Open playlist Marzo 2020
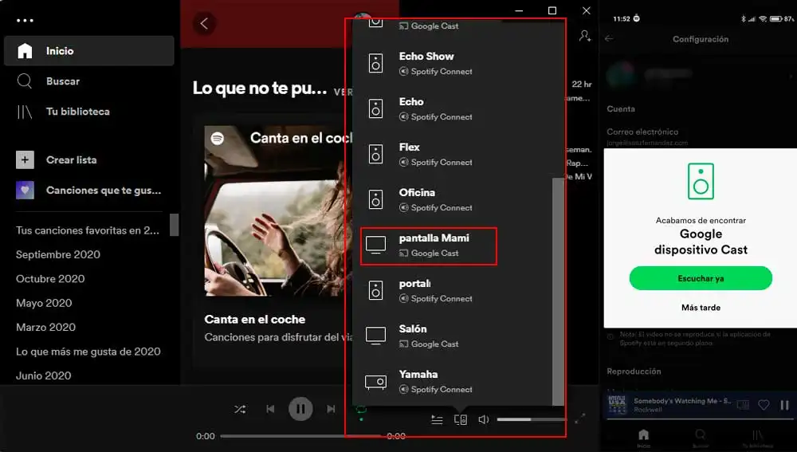Viewport: 797px width, 452px height. [45, 328]
